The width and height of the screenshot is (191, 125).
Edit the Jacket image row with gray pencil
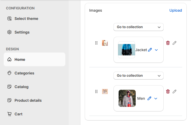click(x=174, y=43)
